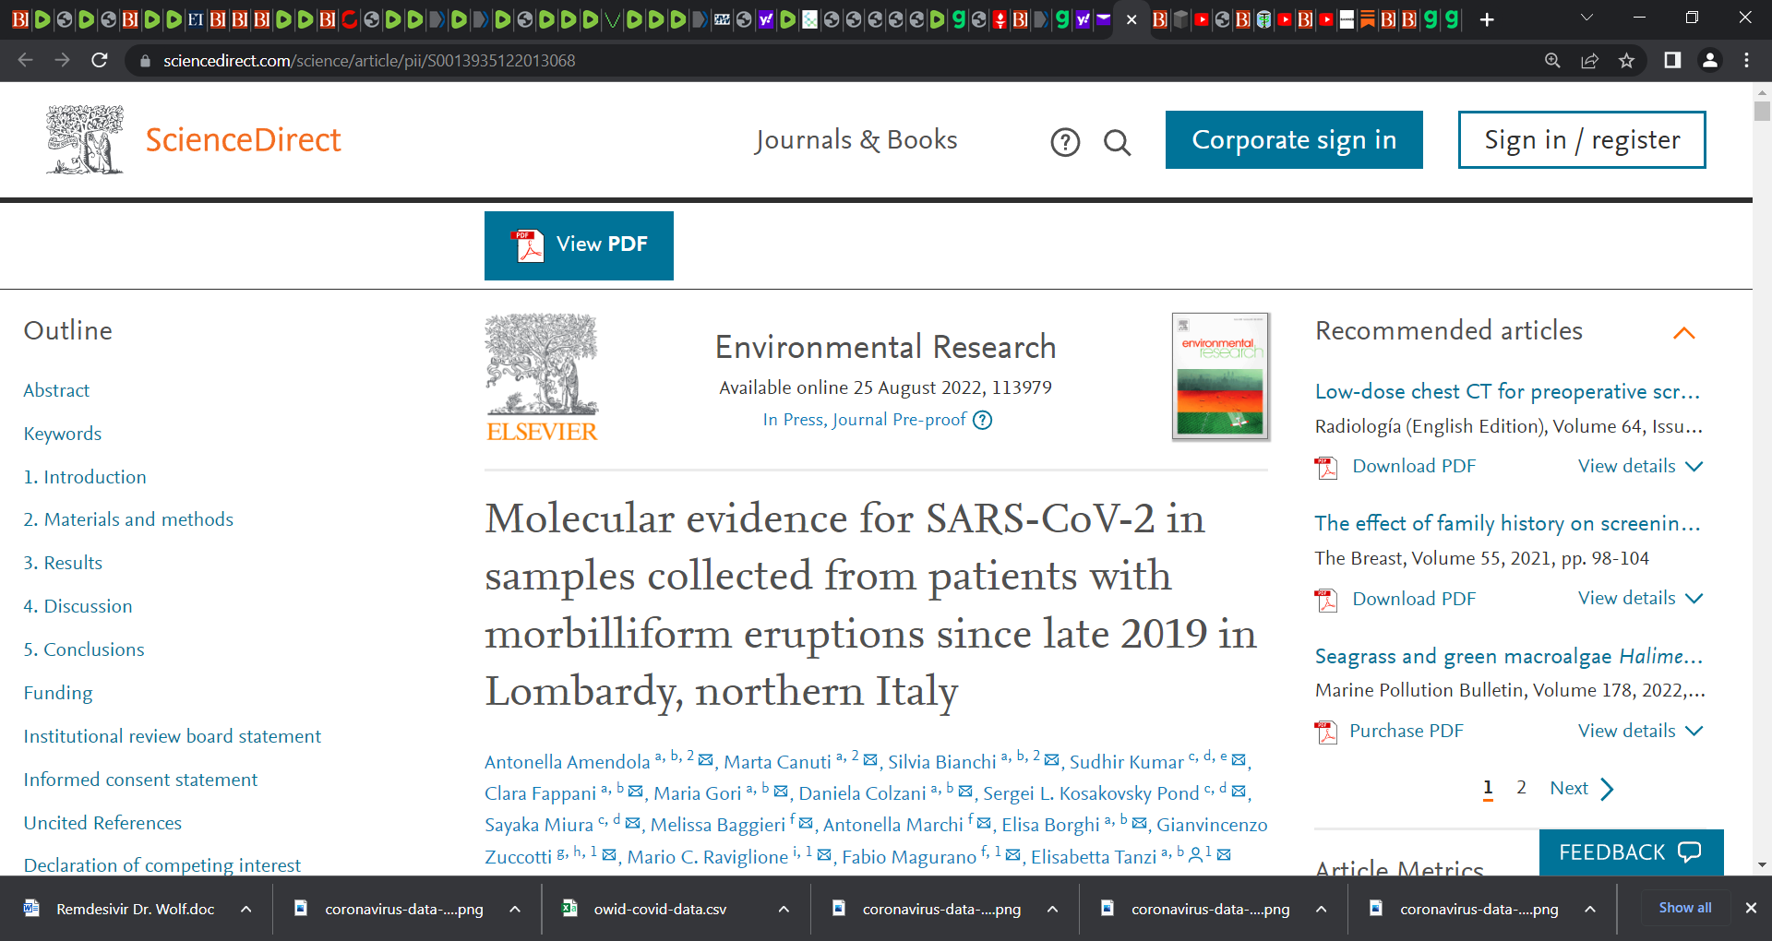Jump to 1. Introduction in outline
The width and height of the screenshot is (1772, 941).
[x=85, y=477]
